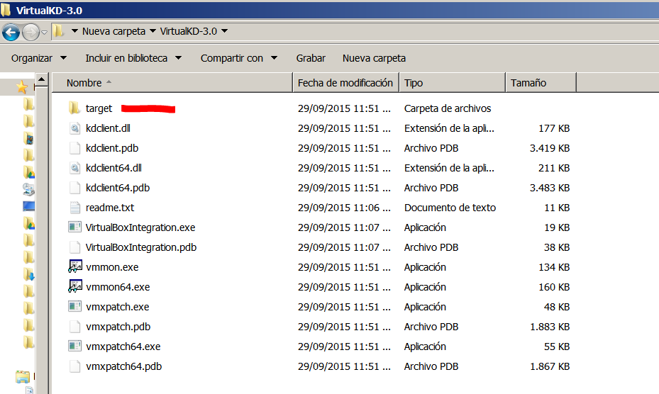This screenshot has width=659, height=394.
Task: Open the Organizar dropdown menu
Action: tap(38, 58)
